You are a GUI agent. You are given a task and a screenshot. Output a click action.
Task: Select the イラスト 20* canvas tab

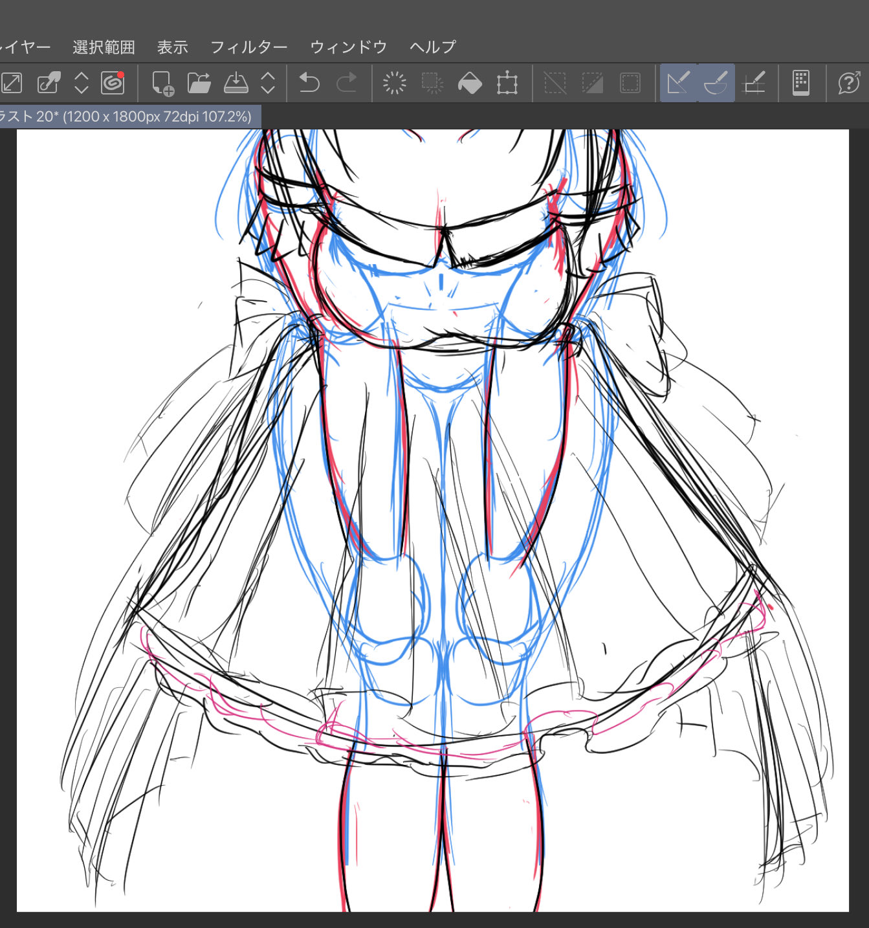pyautogui.click(x=126, y=116)
